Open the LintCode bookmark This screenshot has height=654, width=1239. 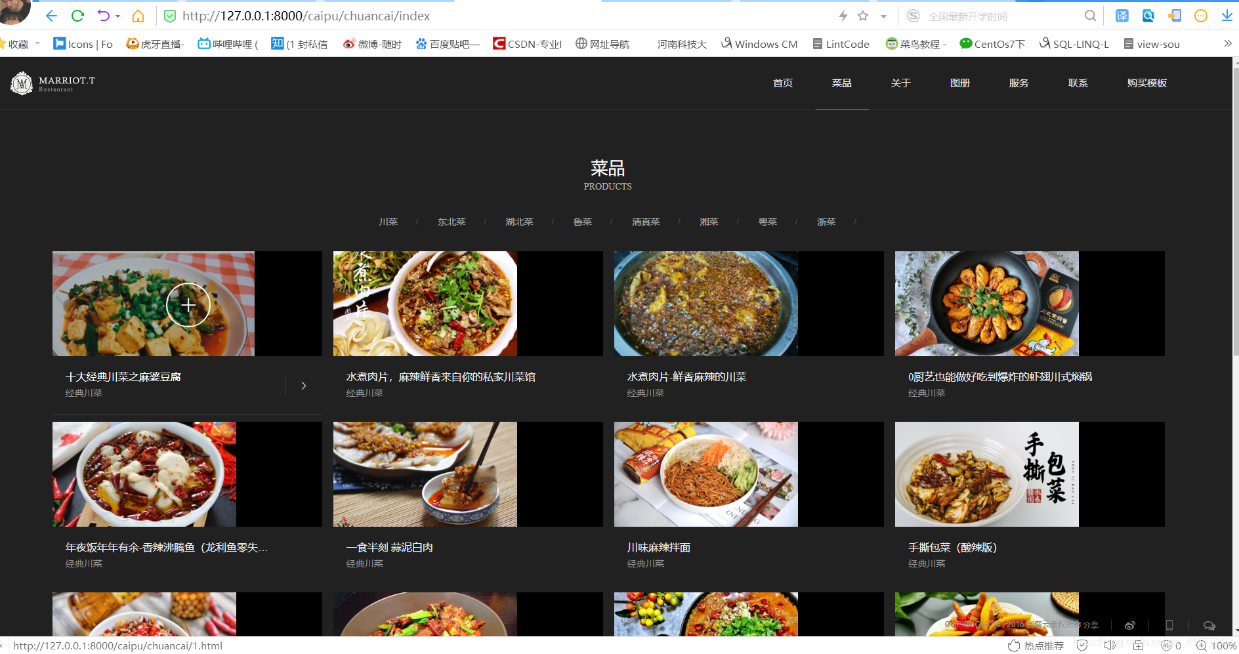click(x=841, y=44)
